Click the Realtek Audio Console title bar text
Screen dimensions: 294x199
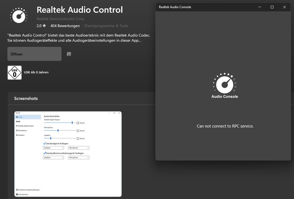(175, 7)
